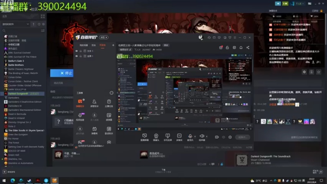Screen dimensions: 327x184
Task: Open the 主播任务 tool icon
Action: click(x=109, y=103)
